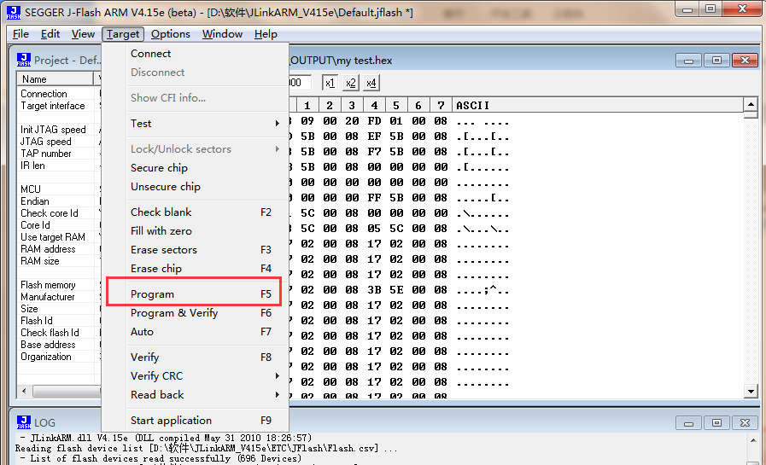
Task: Select the MCU row in project
Action: point(59,189)
